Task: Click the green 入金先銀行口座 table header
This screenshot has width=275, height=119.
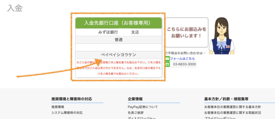Action: click(x=118, y=23)
